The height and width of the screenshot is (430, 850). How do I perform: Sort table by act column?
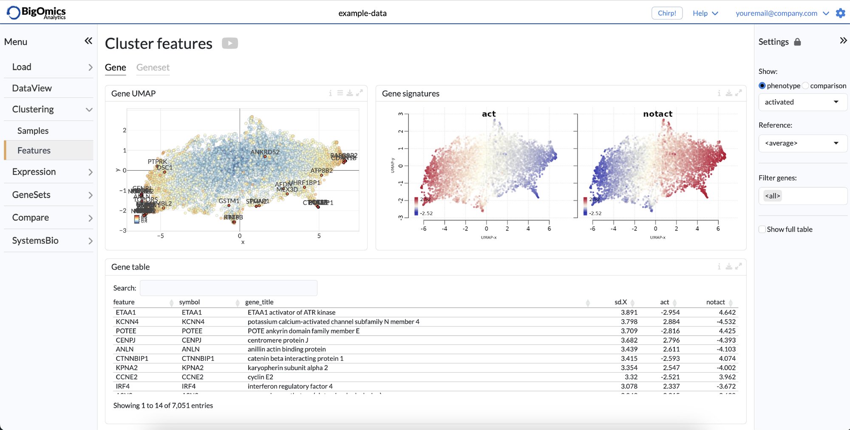(669, 302)
